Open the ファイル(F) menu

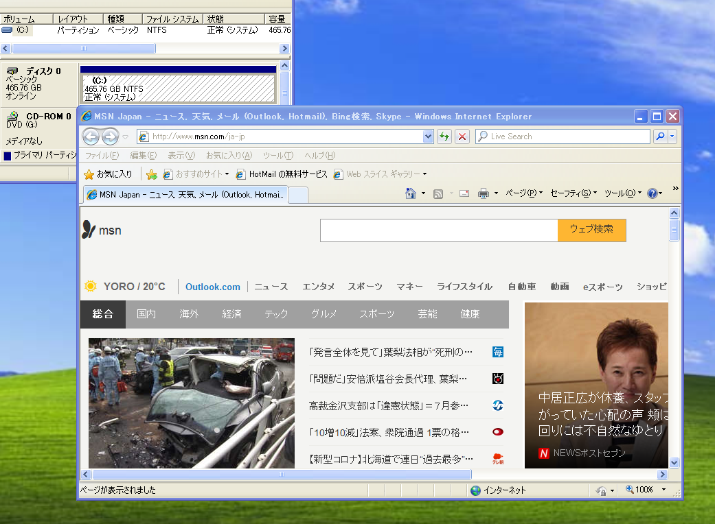click(102, 156)
